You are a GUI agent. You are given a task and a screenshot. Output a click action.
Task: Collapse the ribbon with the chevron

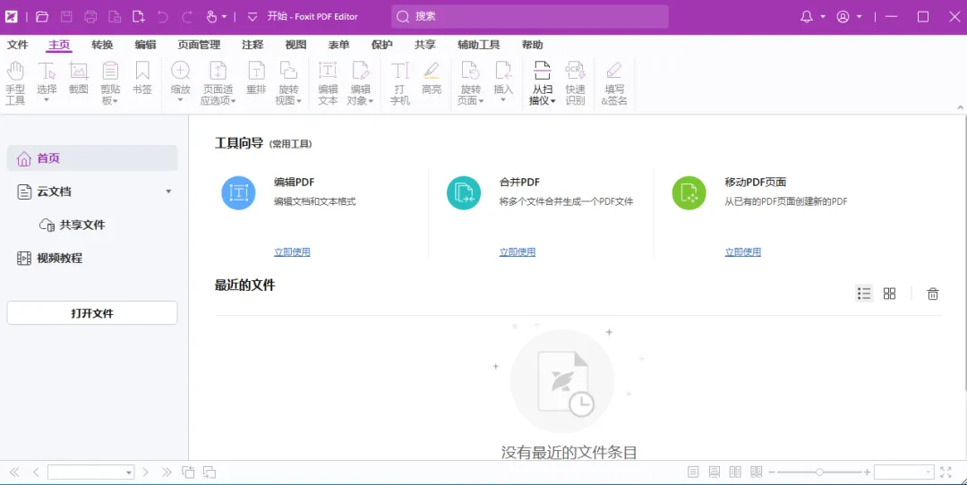(960, 107)
